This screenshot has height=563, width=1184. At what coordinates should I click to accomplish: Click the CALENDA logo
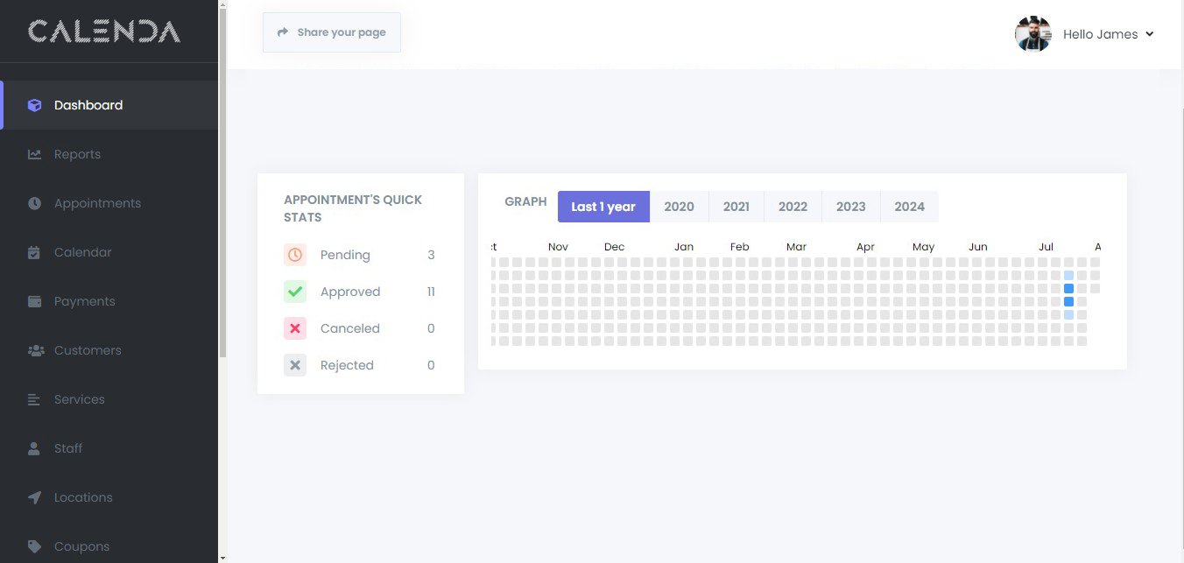click(104, 32)
